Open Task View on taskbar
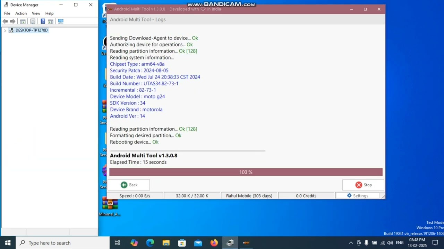The height and width of the screenshot is (249, 444). (117, 243)
